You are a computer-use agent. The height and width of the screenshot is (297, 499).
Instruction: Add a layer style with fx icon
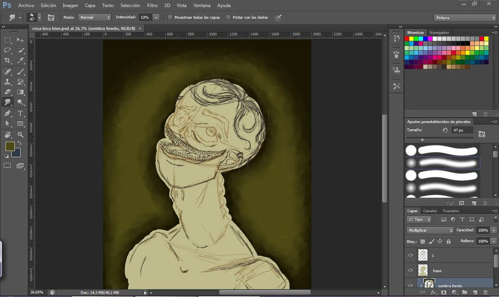pyautogui.click(x=433, y=292)
